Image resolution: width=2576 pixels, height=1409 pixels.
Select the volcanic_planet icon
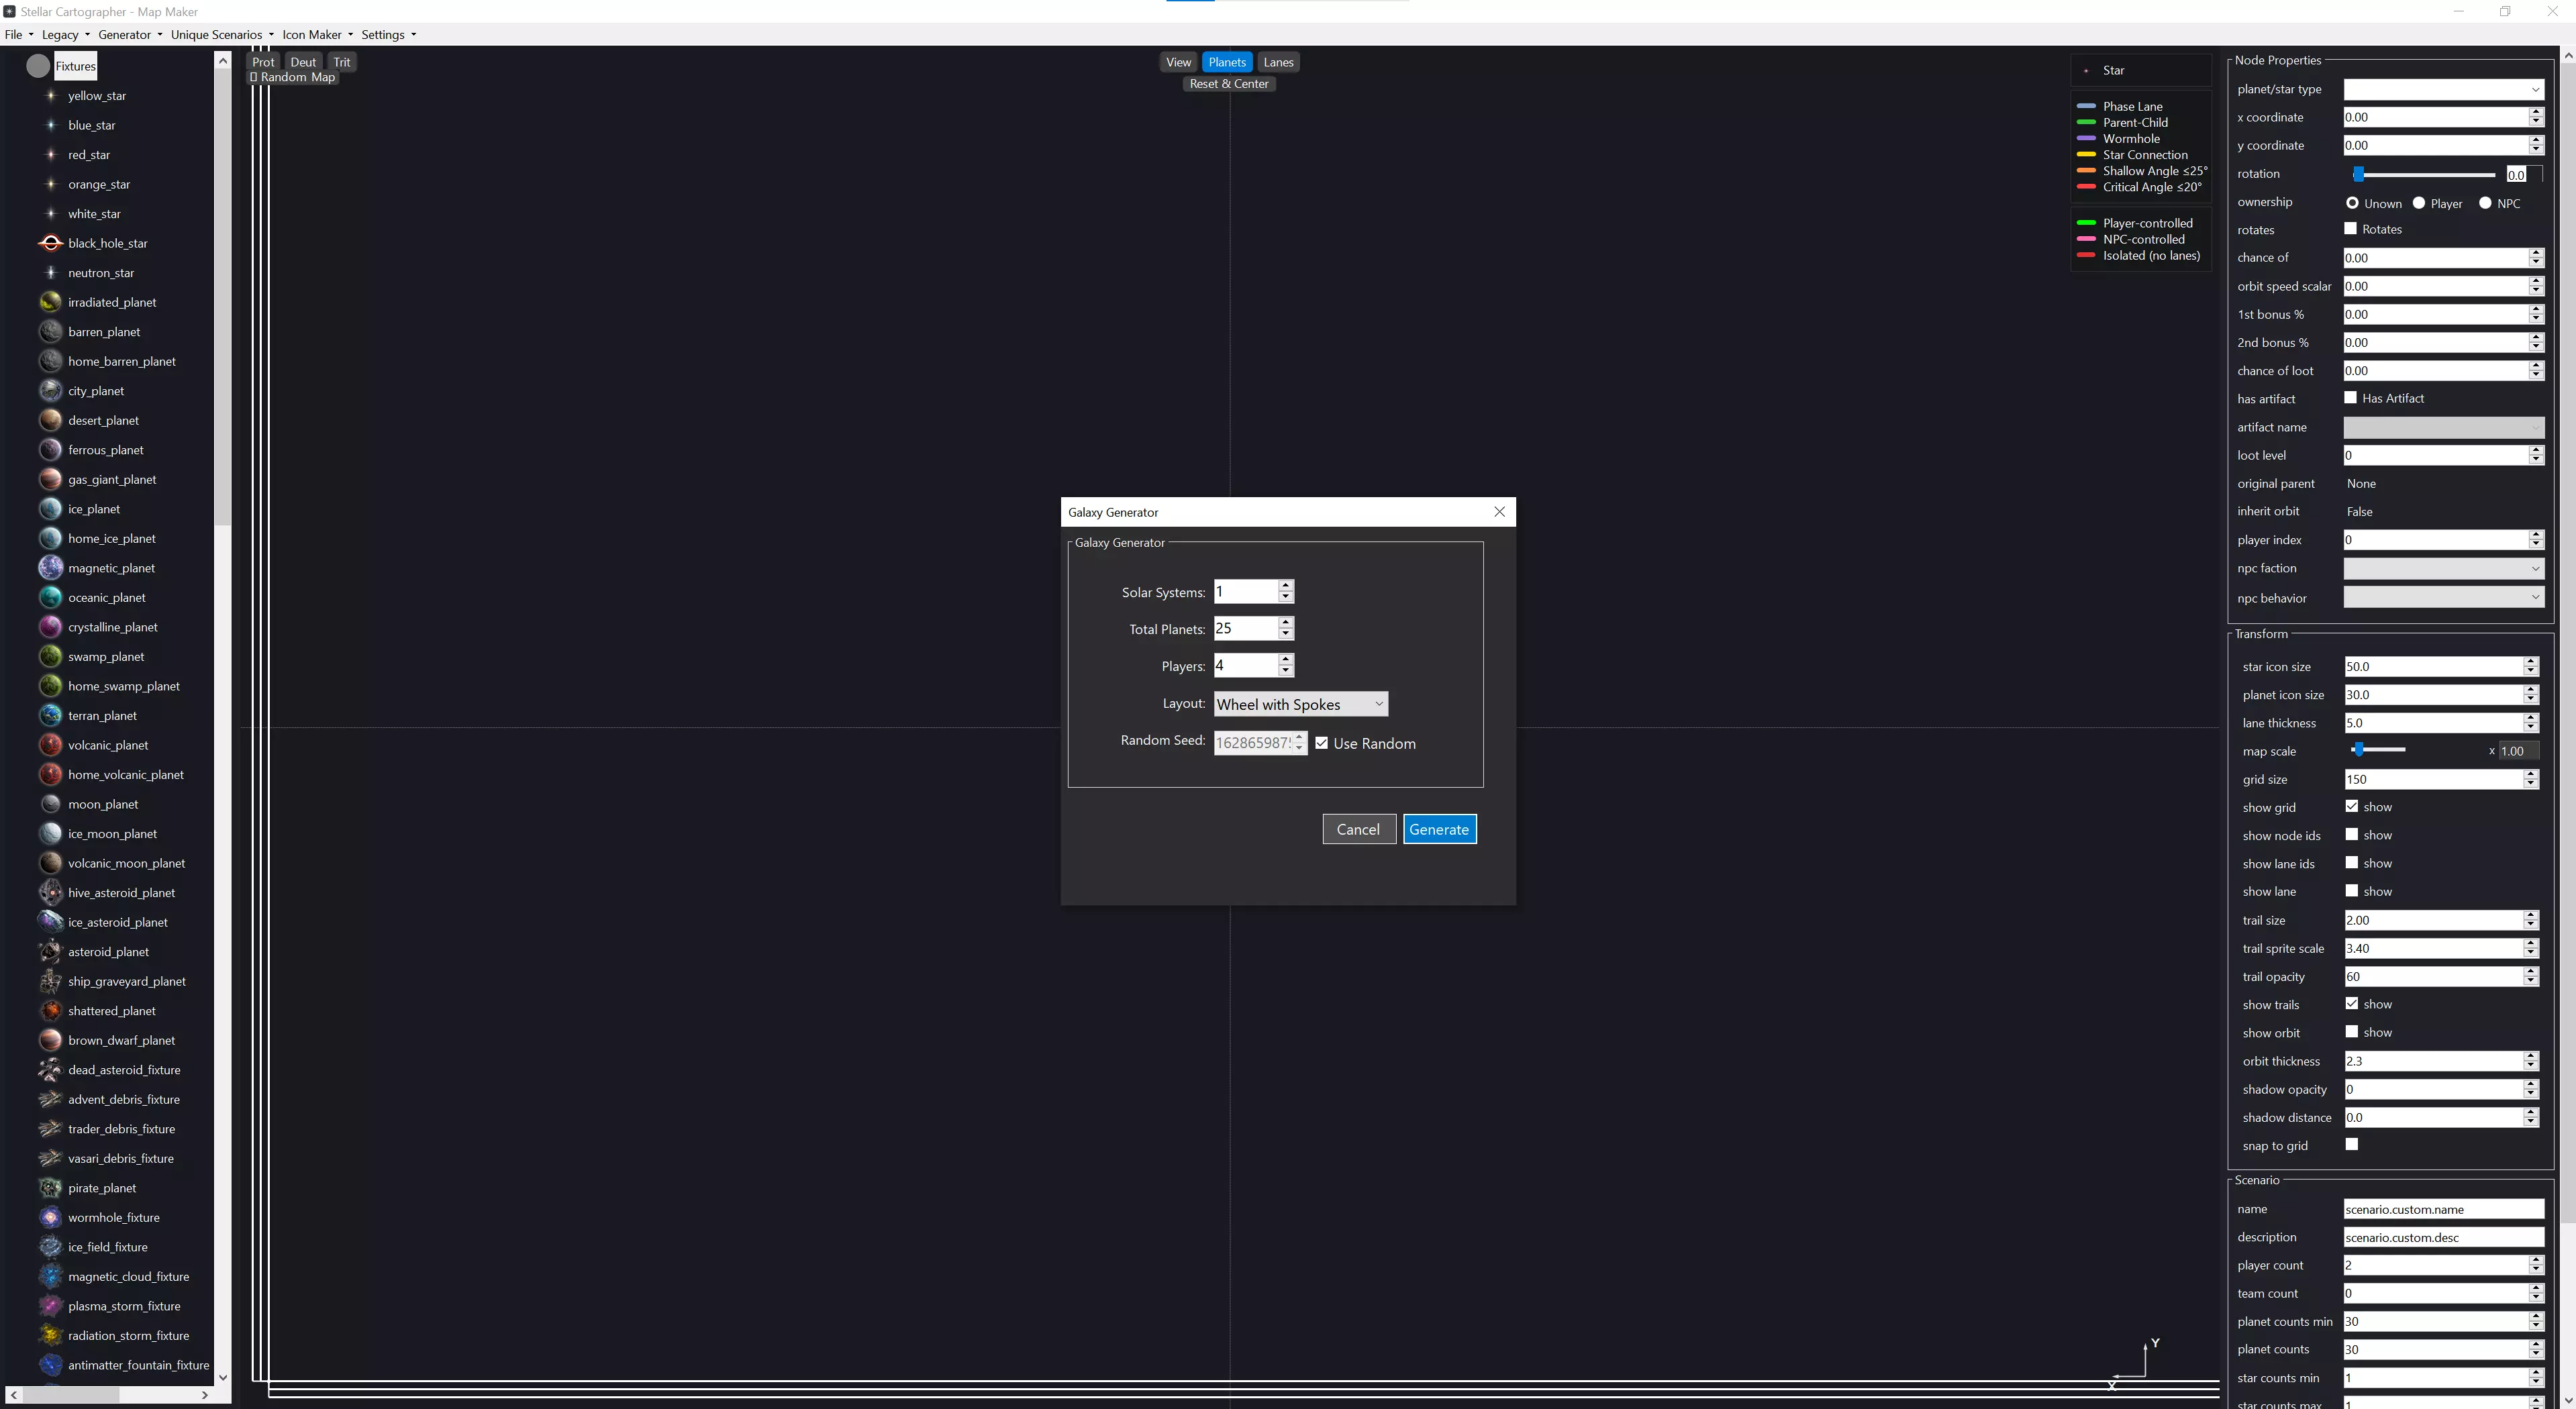(51, 745)
